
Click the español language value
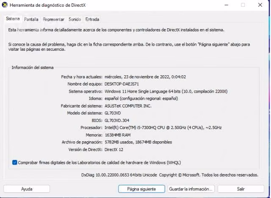point(141,99)
